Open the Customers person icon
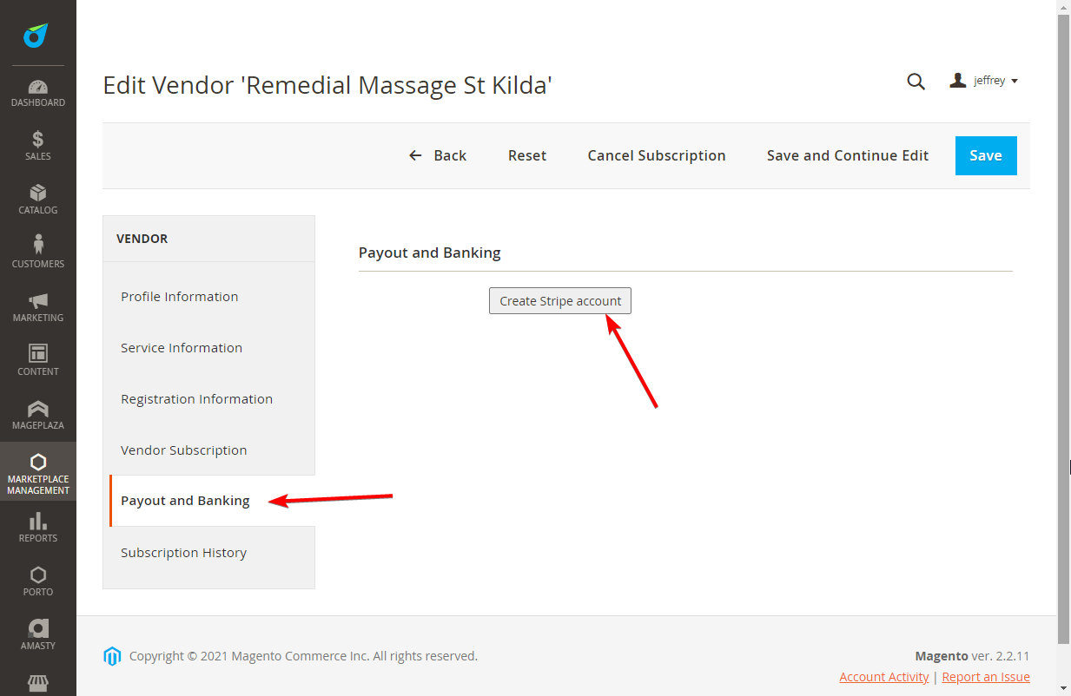1071x696 pixels. [38, 246]
